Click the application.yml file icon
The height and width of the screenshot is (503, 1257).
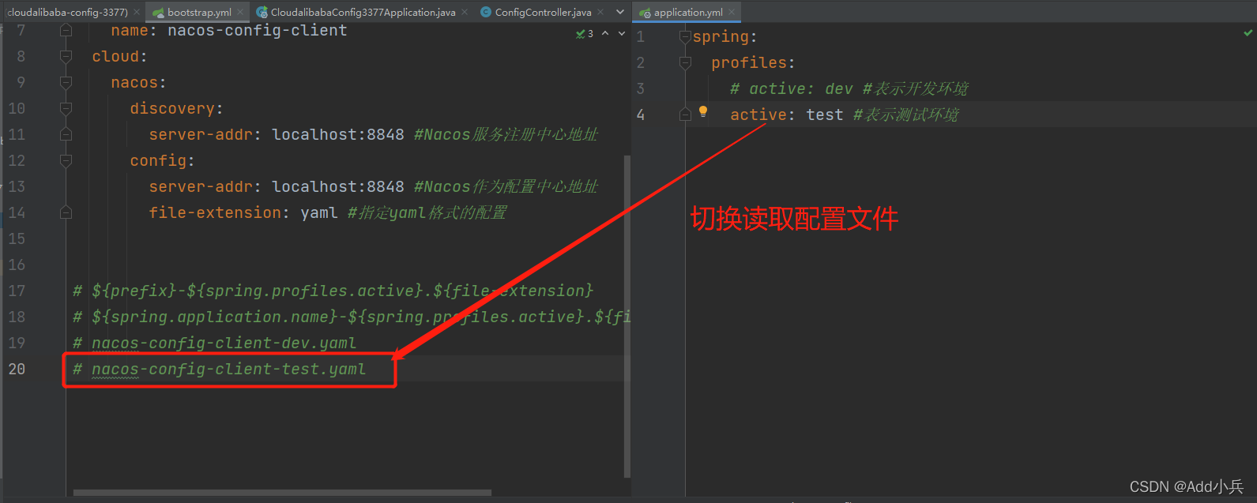tap(645, 12)
